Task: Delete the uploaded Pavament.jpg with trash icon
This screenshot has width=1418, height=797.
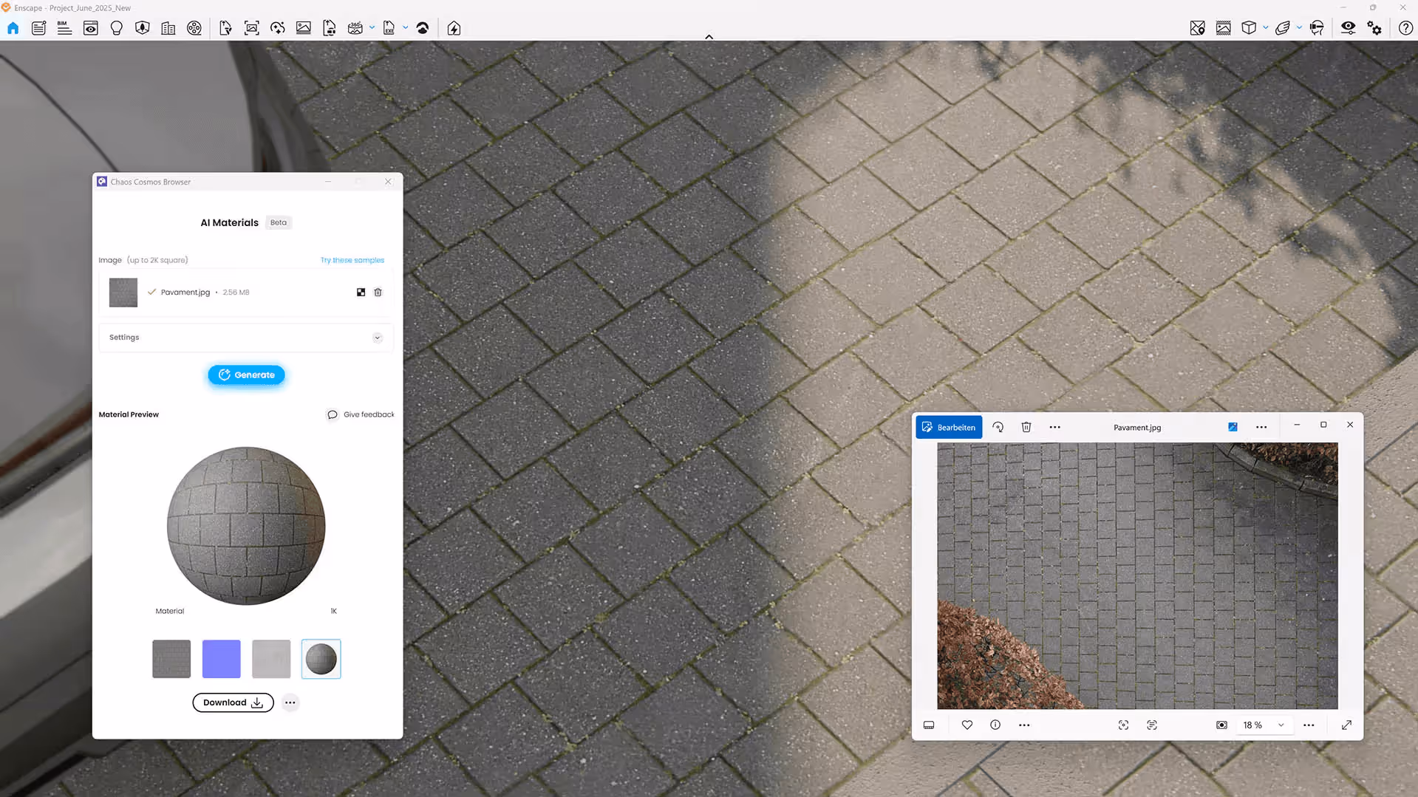Action: tap(378, 293)
